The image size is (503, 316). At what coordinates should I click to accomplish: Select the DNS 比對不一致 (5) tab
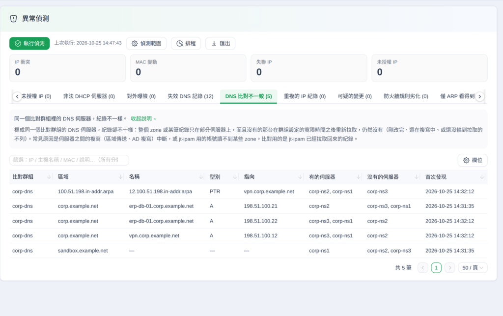pos(249,96)
